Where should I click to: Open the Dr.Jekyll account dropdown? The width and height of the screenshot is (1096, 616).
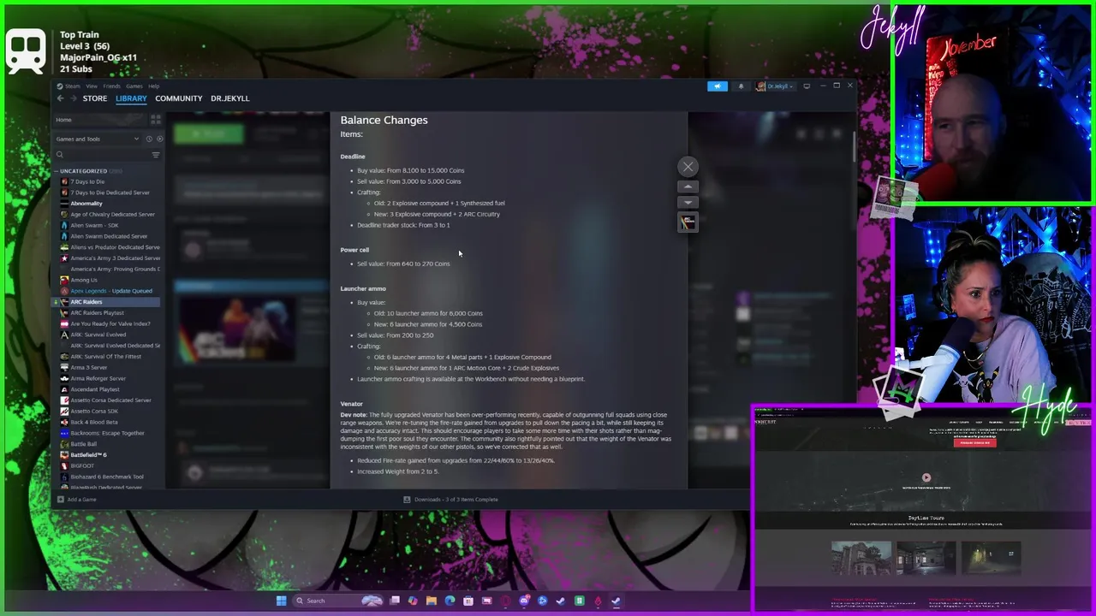point(777,86)
